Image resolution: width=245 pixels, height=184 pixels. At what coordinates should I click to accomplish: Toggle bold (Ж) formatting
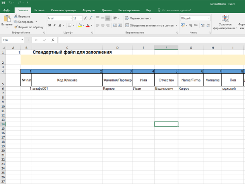click(50, 25)
